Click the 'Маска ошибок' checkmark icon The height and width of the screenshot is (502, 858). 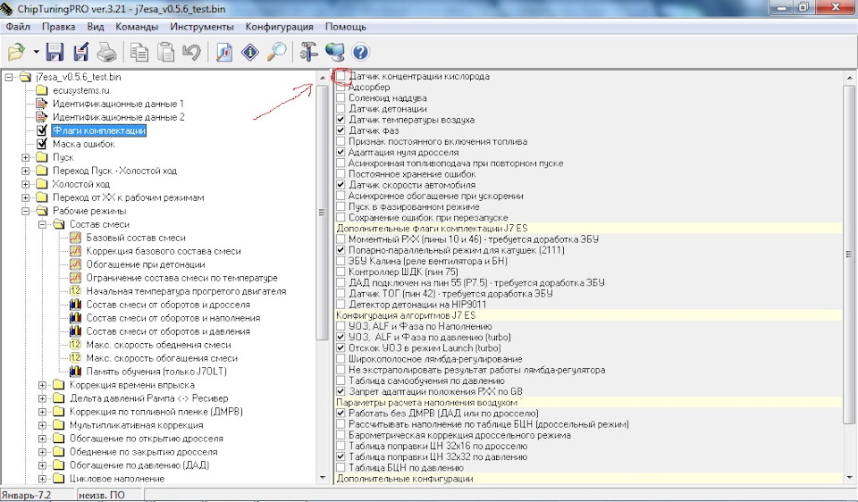[x=42, y=144]
